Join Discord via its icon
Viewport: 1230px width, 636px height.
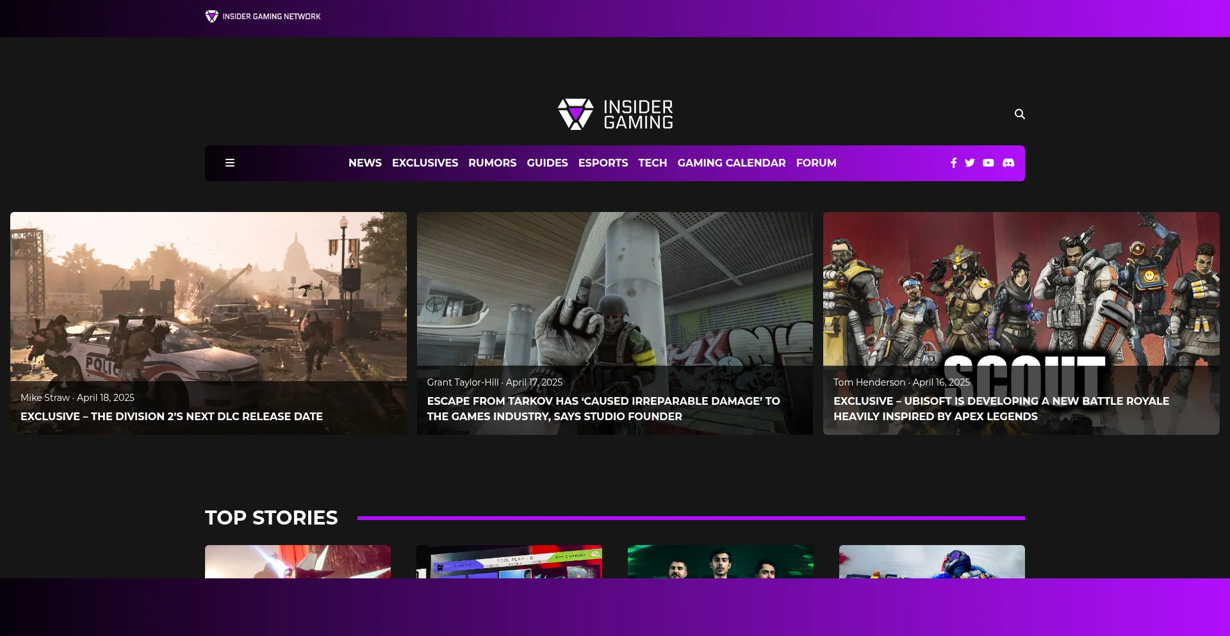[1008, 163]
